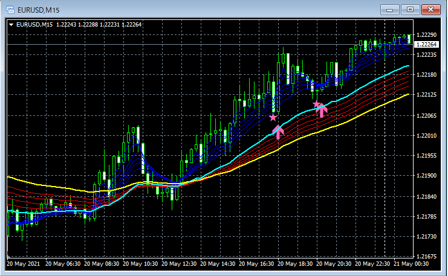Click the price scale label 1.22010

[427, 135]
